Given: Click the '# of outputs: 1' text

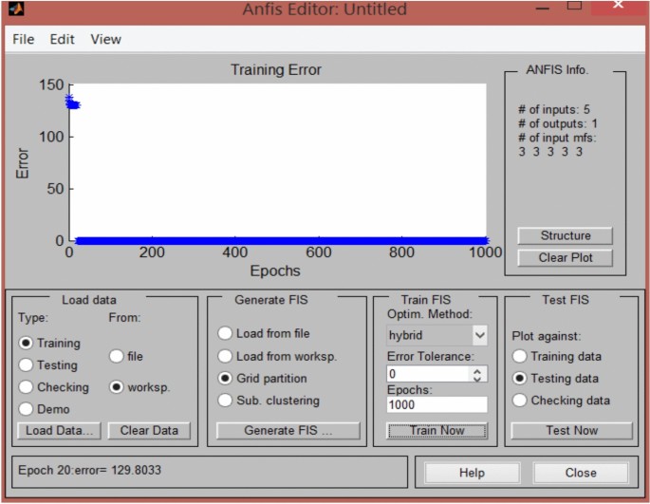Looking at the screenshot, I should [x=558, y=123].
